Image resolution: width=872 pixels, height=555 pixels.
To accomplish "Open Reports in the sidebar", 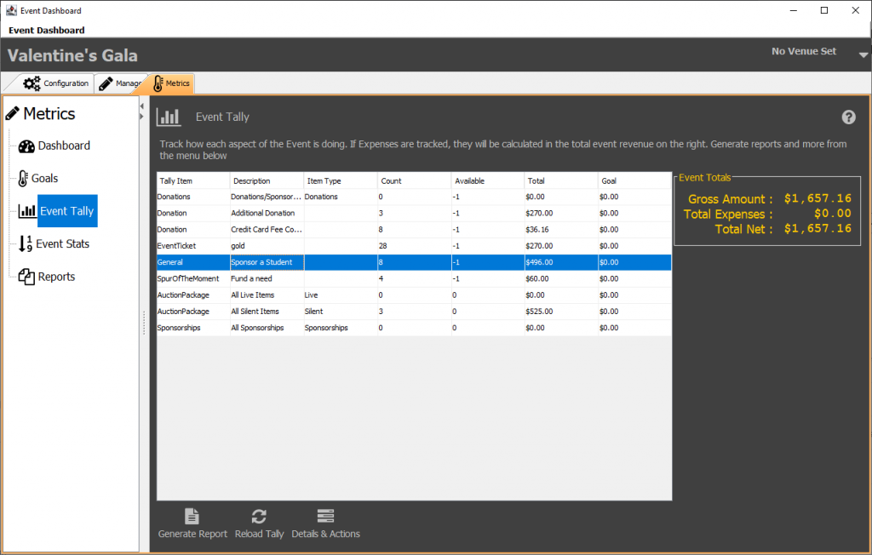I will 56,277.
